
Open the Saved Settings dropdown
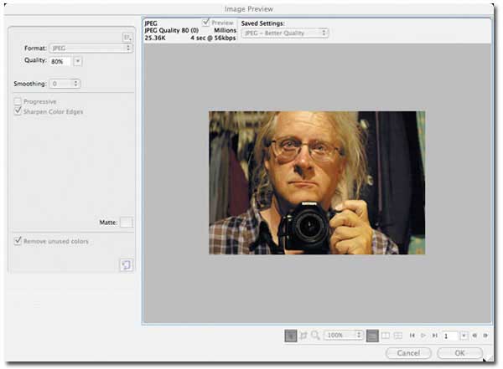284,33
